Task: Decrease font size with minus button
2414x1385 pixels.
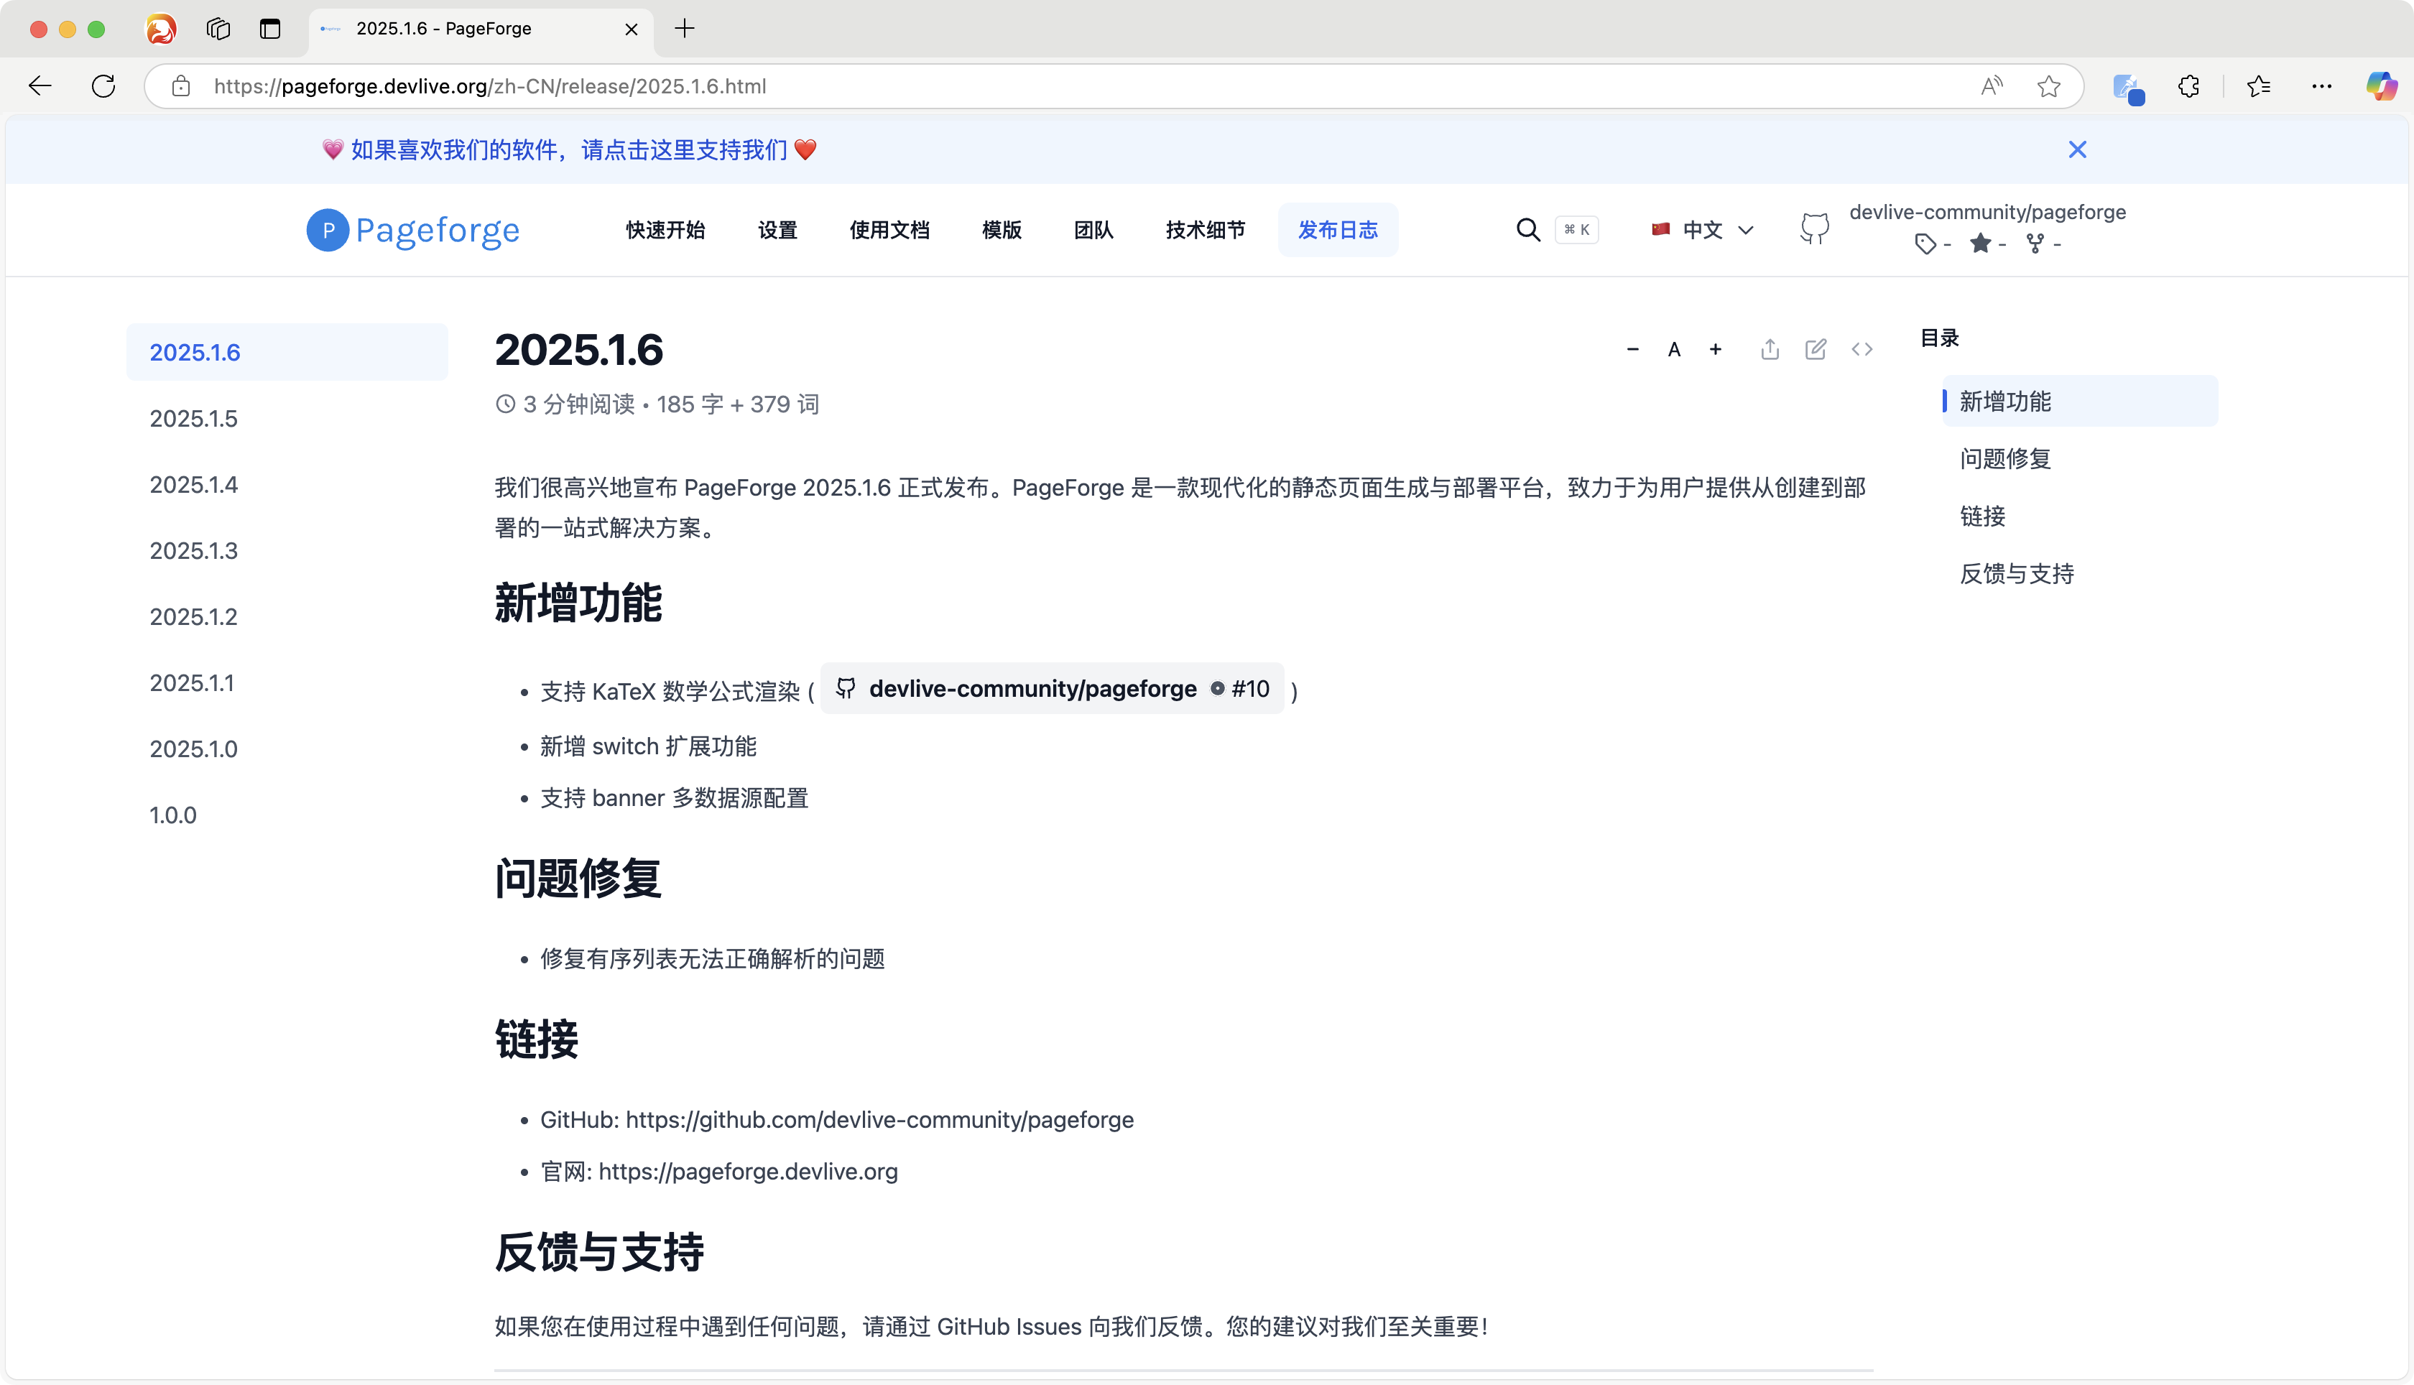Action: tap(1632, 350)
